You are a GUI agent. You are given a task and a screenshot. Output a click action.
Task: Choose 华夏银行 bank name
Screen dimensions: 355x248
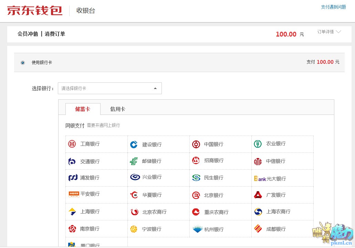152,195
